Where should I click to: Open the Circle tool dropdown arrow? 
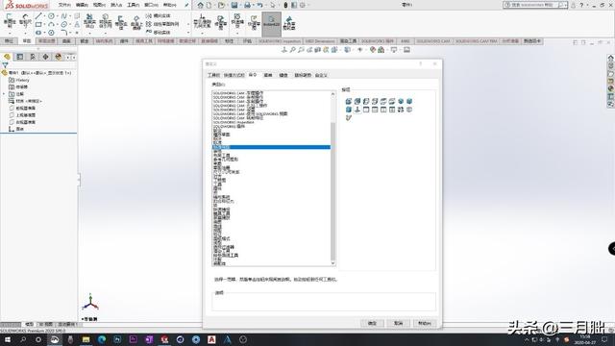tap(58, 16)
